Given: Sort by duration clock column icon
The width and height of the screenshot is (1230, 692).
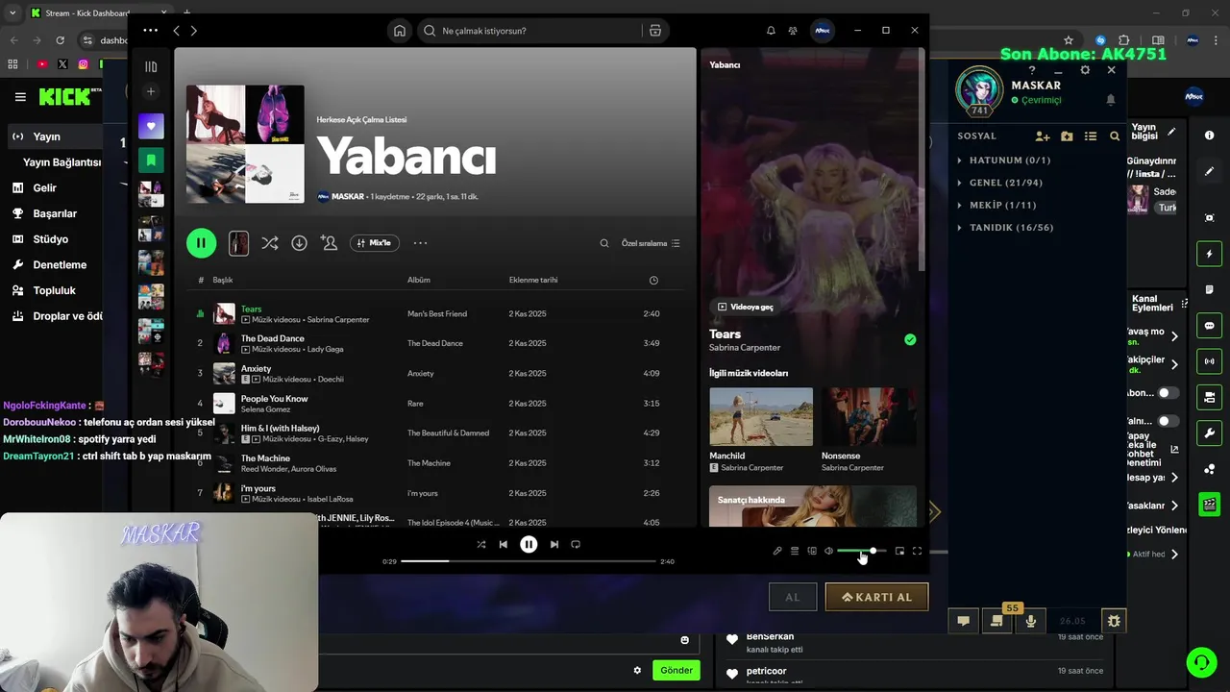Looking at the screenshot, I should coord(653,280).
